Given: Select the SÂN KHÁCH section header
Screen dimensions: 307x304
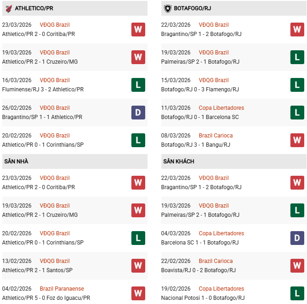Looking at the screenshot, I should (178, 161).
